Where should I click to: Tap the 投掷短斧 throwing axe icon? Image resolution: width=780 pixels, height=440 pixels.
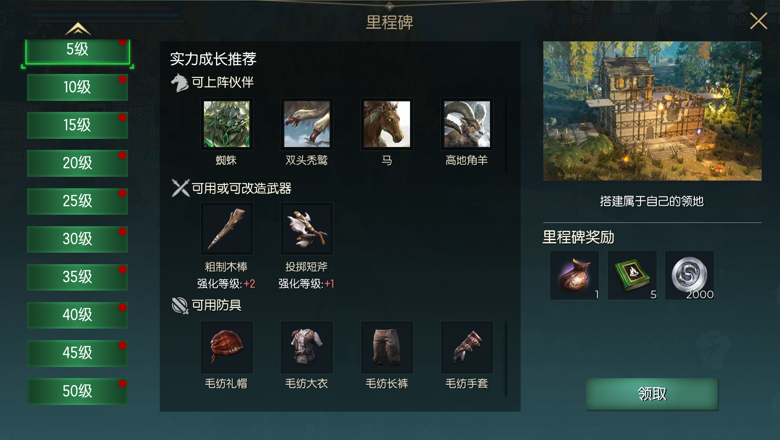307,229
